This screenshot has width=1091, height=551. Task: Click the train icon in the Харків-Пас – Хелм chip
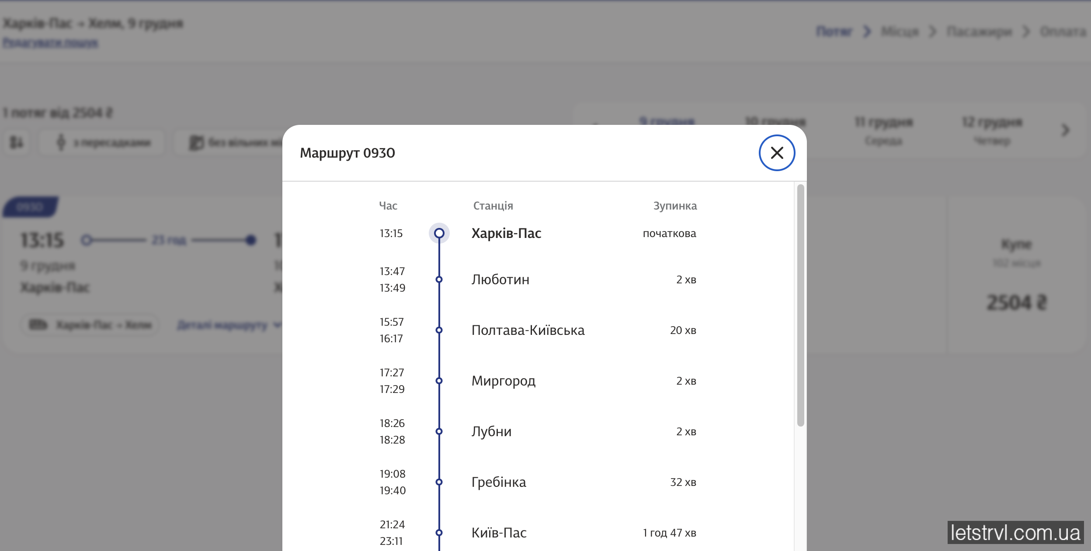(38, 325)
